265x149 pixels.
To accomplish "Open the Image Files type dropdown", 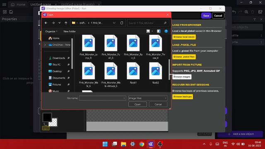I will pos(148,98).
